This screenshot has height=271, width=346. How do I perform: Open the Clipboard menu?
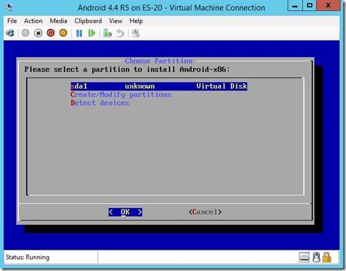tap(88, 21)
